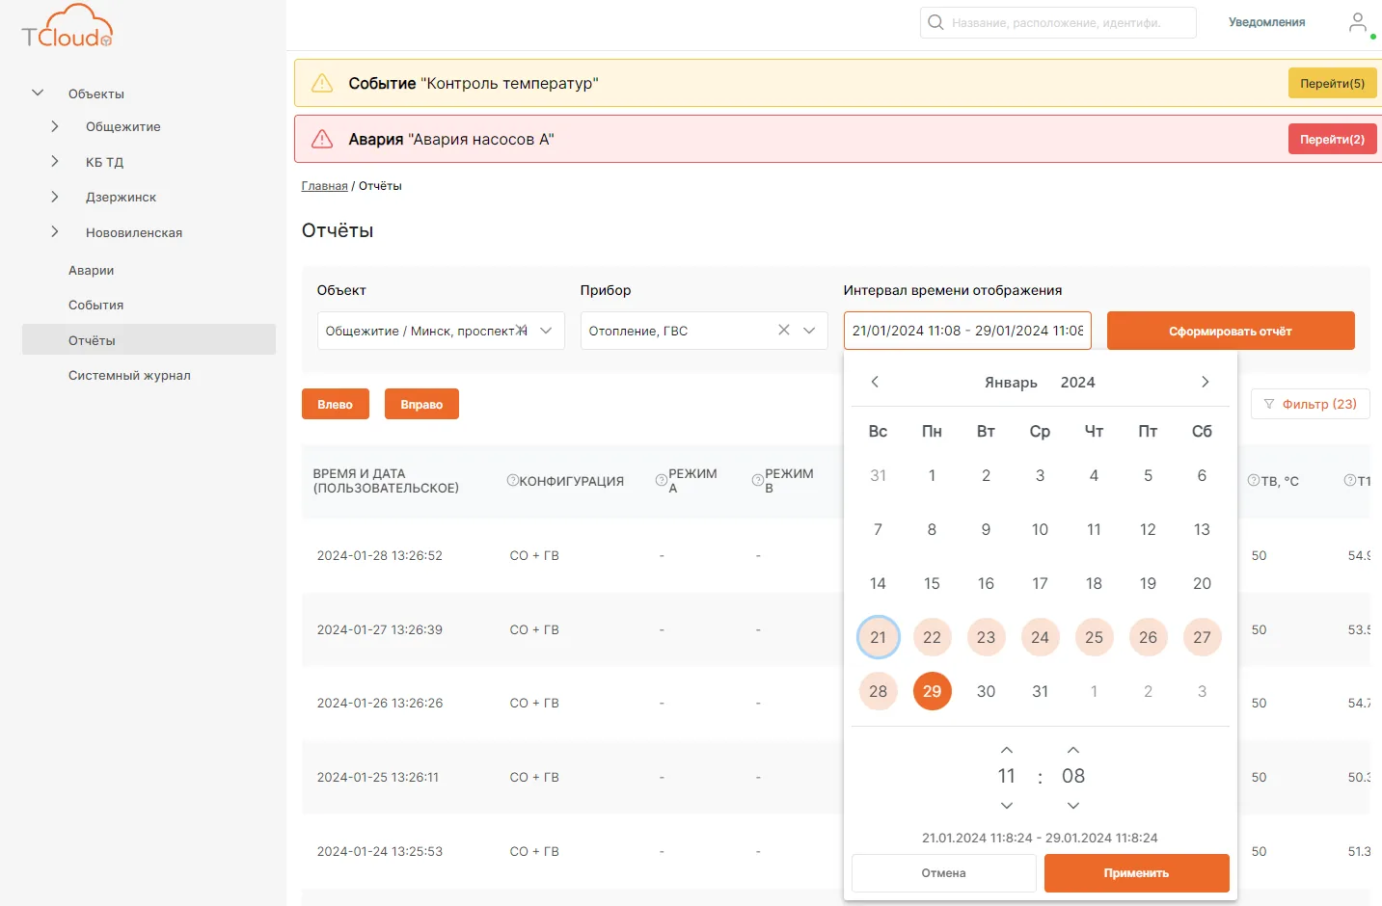
Task: Click Сформировать отчёт button
Action: tap(1231, 331)
